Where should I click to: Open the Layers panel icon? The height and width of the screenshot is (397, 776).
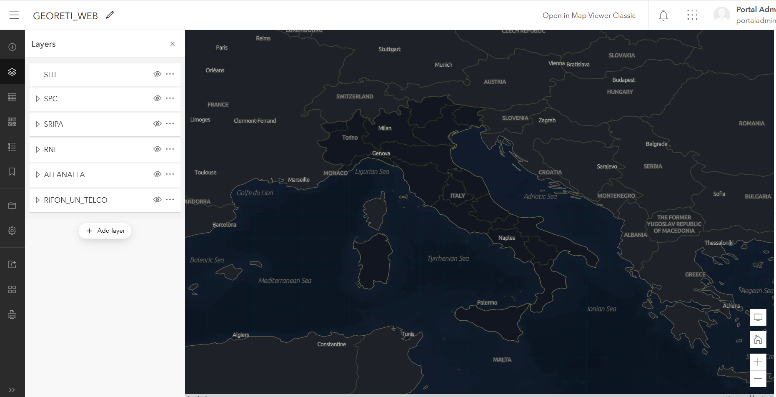click(12, 71)
